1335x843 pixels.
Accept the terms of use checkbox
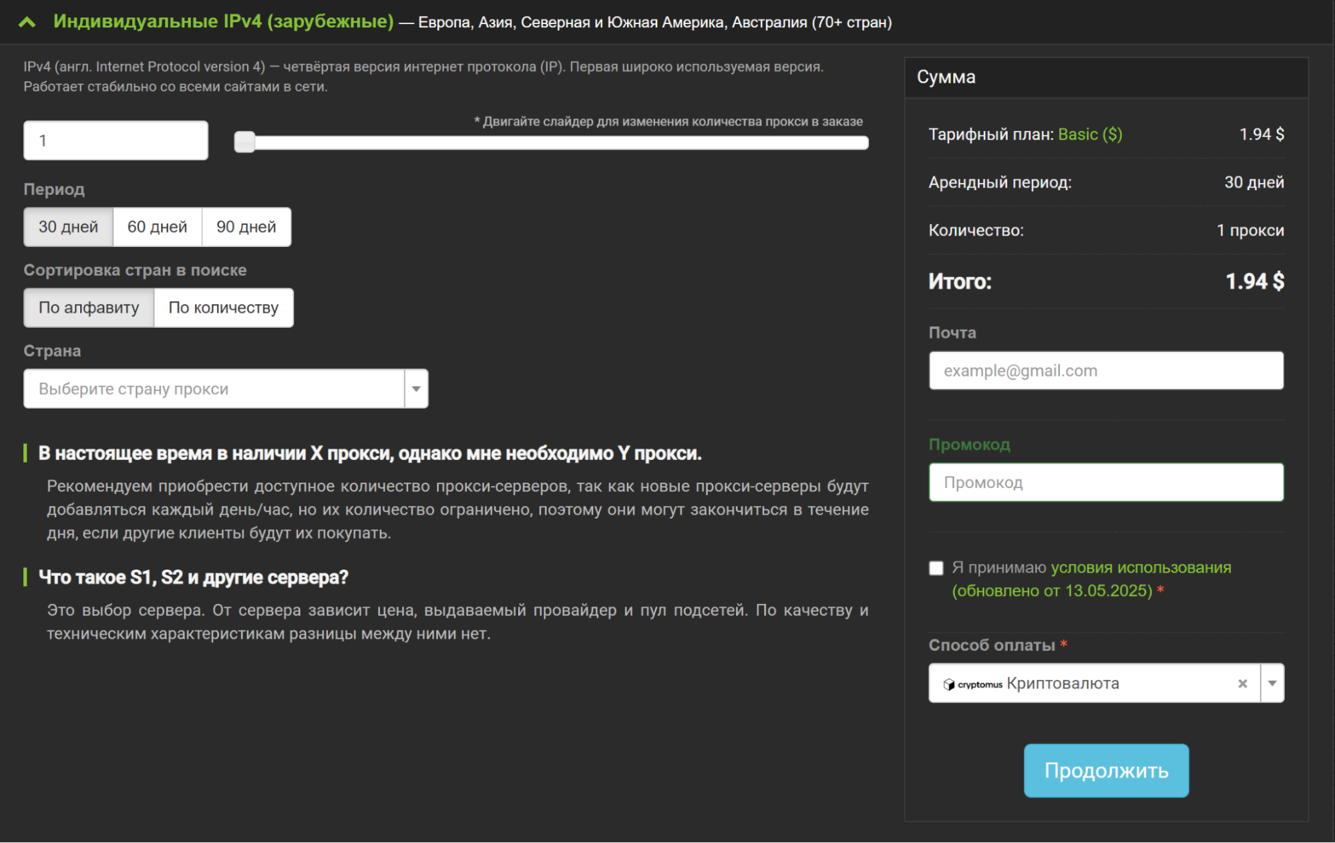coord(936,568)
